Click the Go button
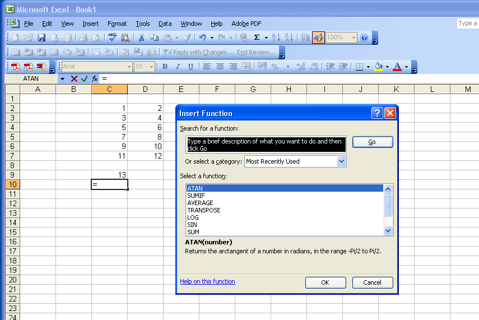The height and width of the screenshot is (320, 479). point(373,142)
